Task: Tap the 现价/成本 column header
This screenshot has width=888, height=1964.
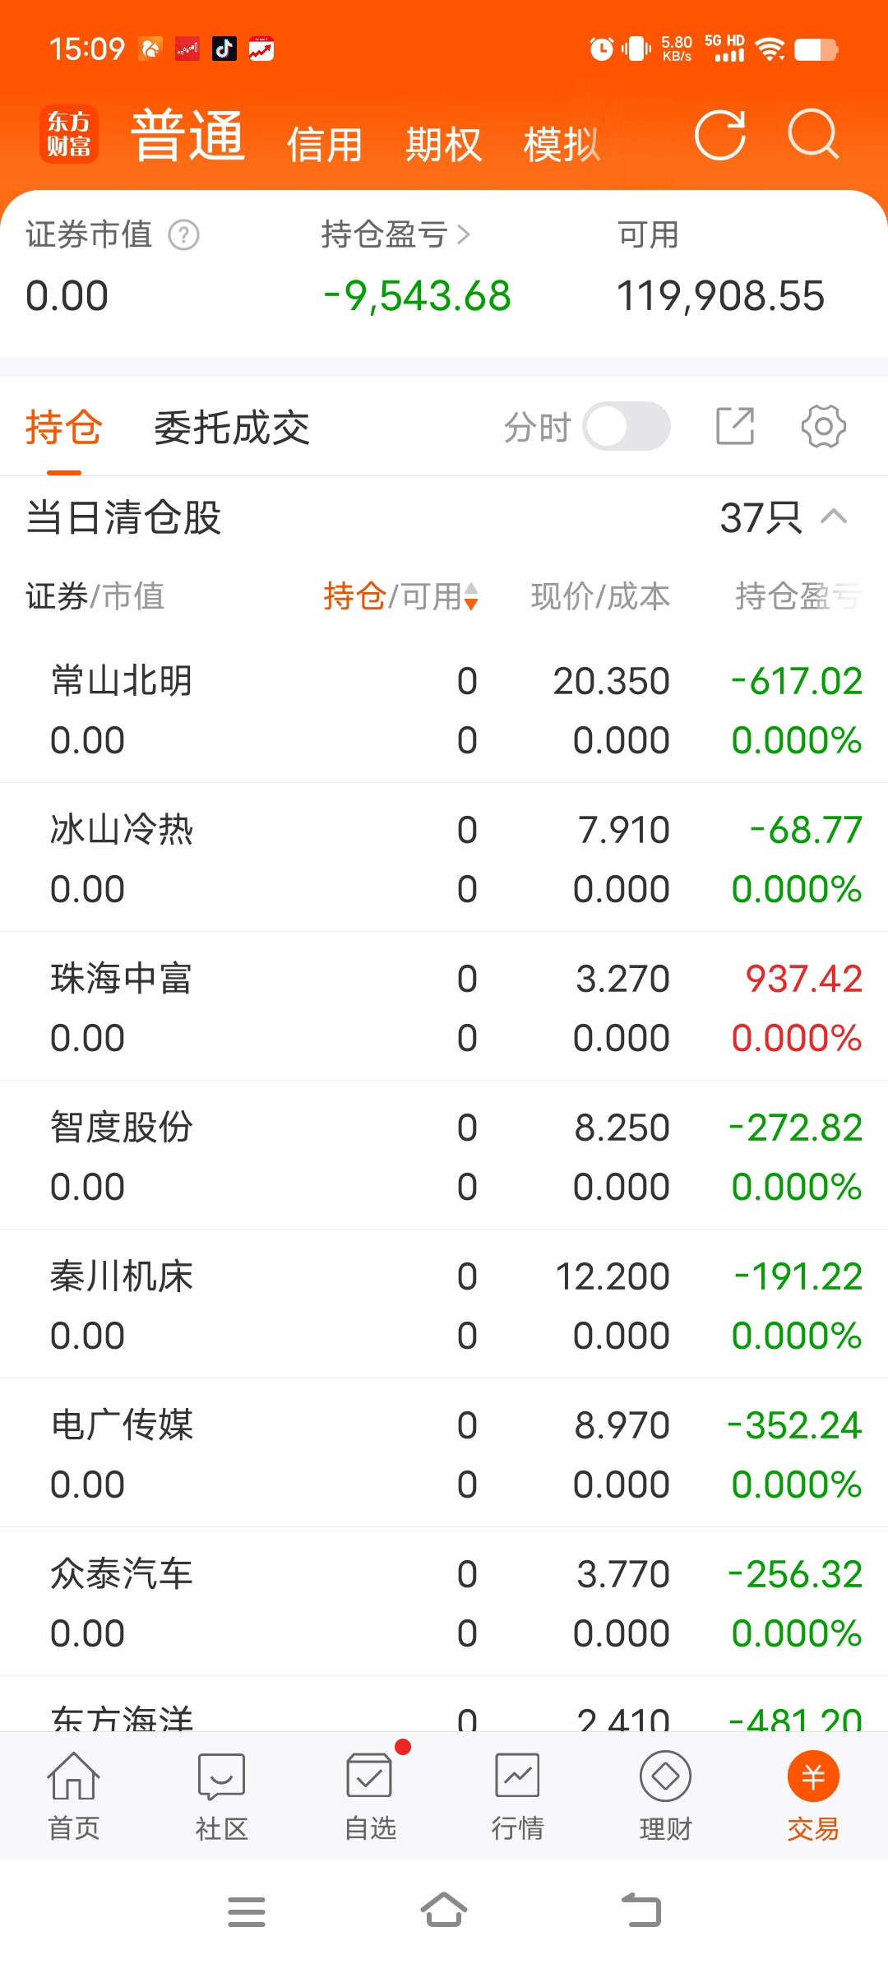Action: click(600, 596)
